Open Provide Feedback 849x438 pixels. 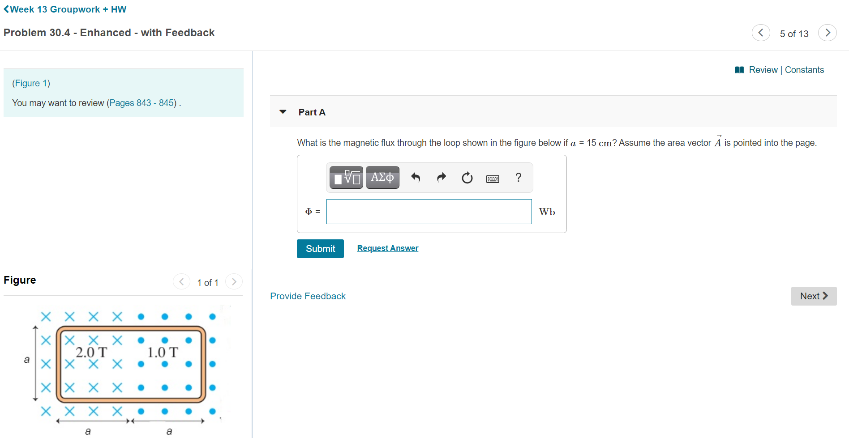coord(308,296)
